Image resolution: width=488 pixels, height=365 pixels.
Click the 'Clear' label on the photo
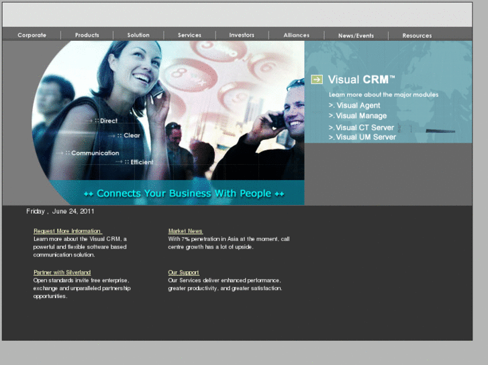point(132,135)
